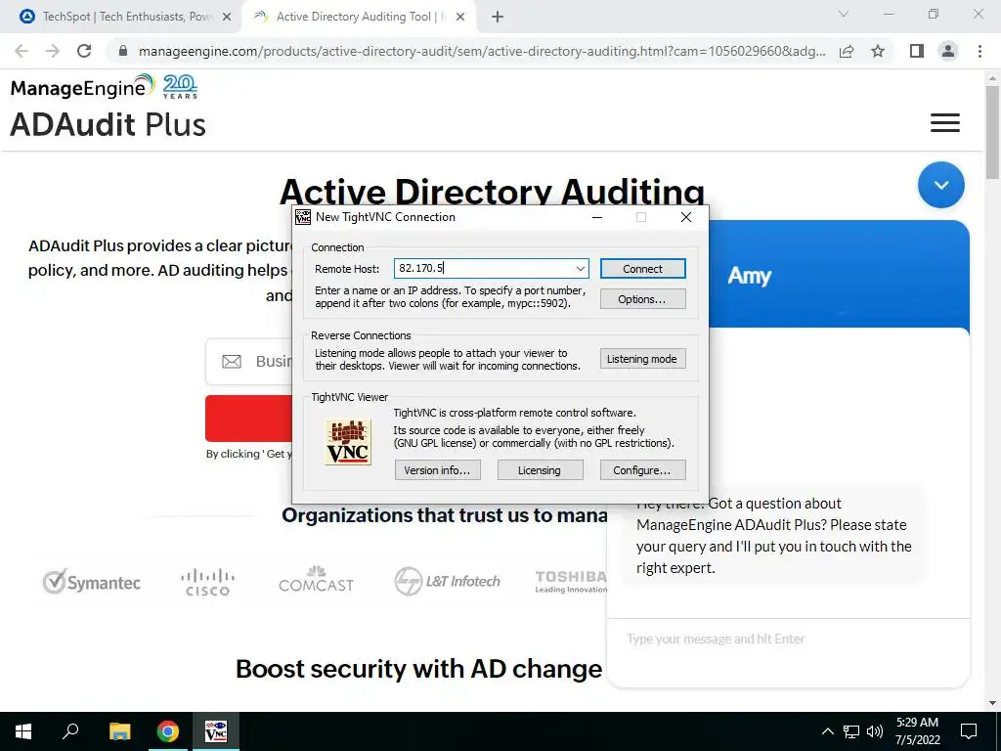This screenshot has height=751, width=1001.
Task: Close the TechSpot tab
Action: point(227,18)
